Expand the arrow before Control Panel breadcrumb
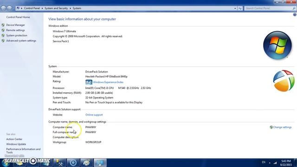The width and height of the screenshot is (297, 167). pyautogui.click(x=22, y=8)
